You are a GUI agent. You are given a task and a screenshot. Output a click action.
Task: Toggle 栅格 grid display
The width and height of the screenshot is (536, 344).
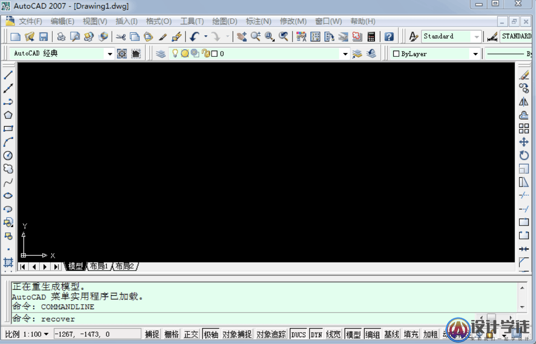(172, 334)
